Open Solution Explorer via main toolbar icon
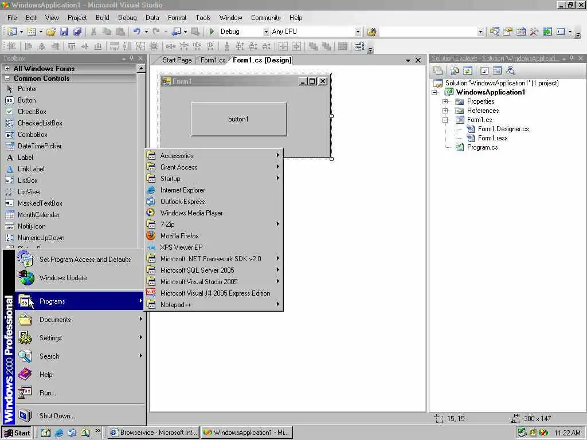This screenshot has width=587, height=440. 494,32
